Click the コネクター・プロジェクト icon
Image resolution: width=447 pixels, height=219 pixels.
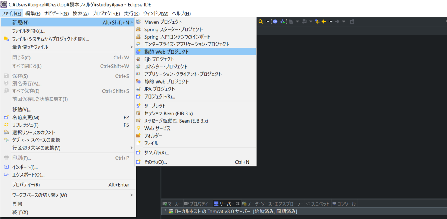pyautogui.click(x=139, y=67)
